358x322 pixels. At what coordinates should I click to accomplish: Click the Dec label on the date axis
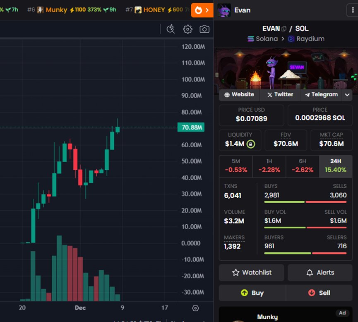(x=80, y=308)
